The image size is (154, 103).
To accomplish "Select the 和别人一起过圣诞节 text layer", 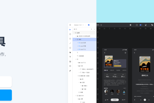I will point(84,69).
